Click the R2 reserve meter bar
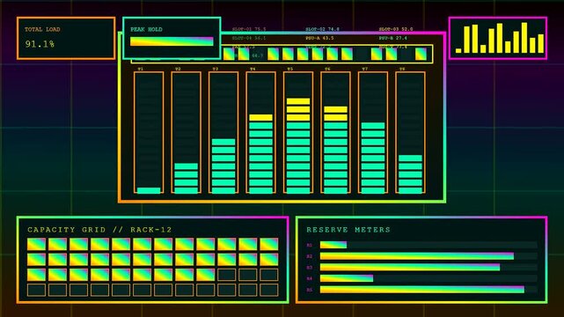The height and width of the screenshot is (317, 564). click(428, 256)
